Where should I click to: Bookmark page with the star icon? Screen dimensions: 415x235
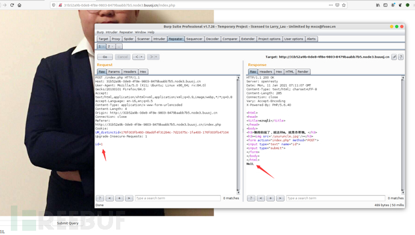coord(344,5)
